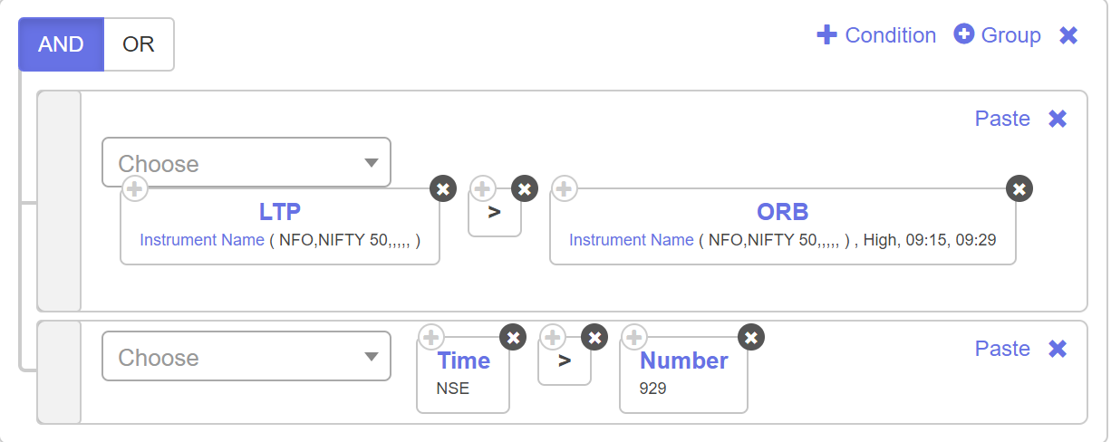This screenshot has width=1111, height=442.
Task: Select the AND logic toggle
Action: click(x=62, y=44)
